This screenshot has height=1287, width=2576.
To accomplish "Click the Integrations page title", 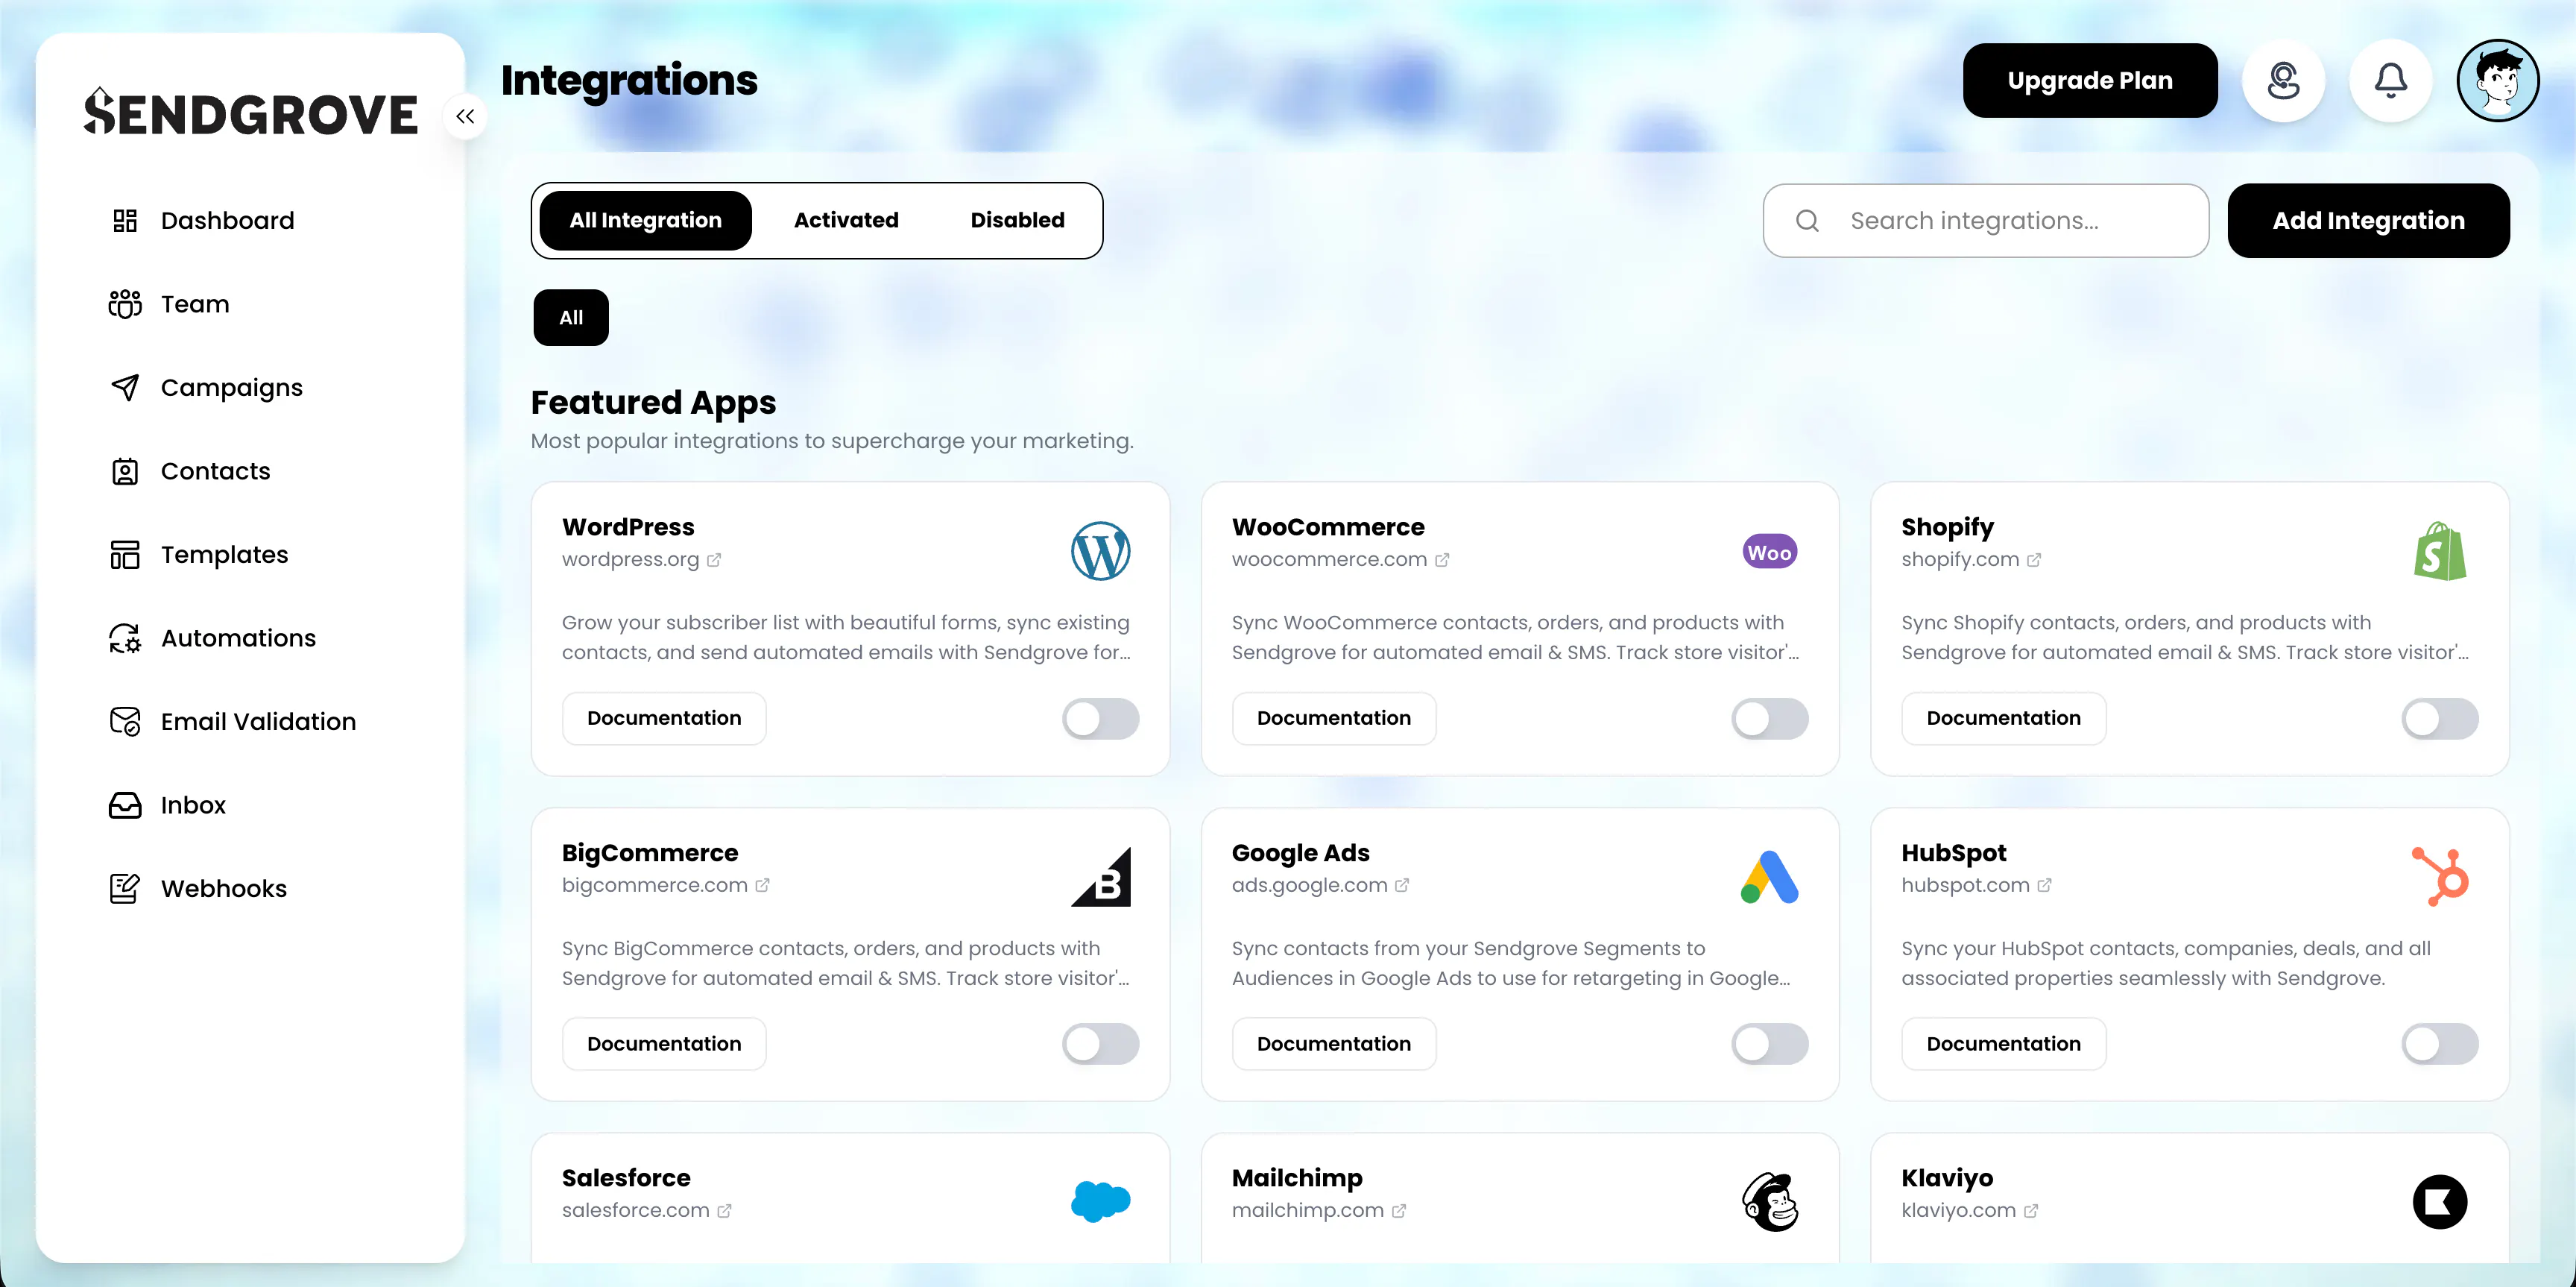I will [x=629, y=80].
